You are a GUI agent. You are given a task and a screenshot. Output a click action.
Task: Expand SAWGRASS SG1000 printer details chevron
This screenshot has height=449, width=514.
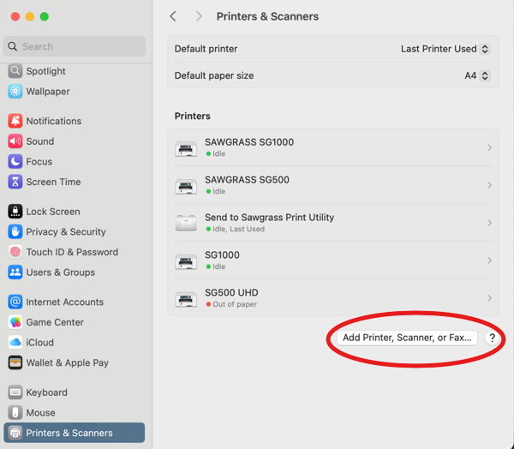click(x=489, y=147)
